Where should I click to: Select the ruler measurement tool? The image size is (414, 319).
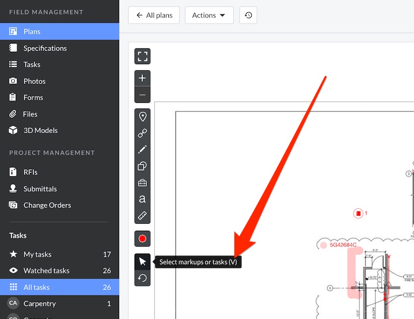tap(142, 216)
